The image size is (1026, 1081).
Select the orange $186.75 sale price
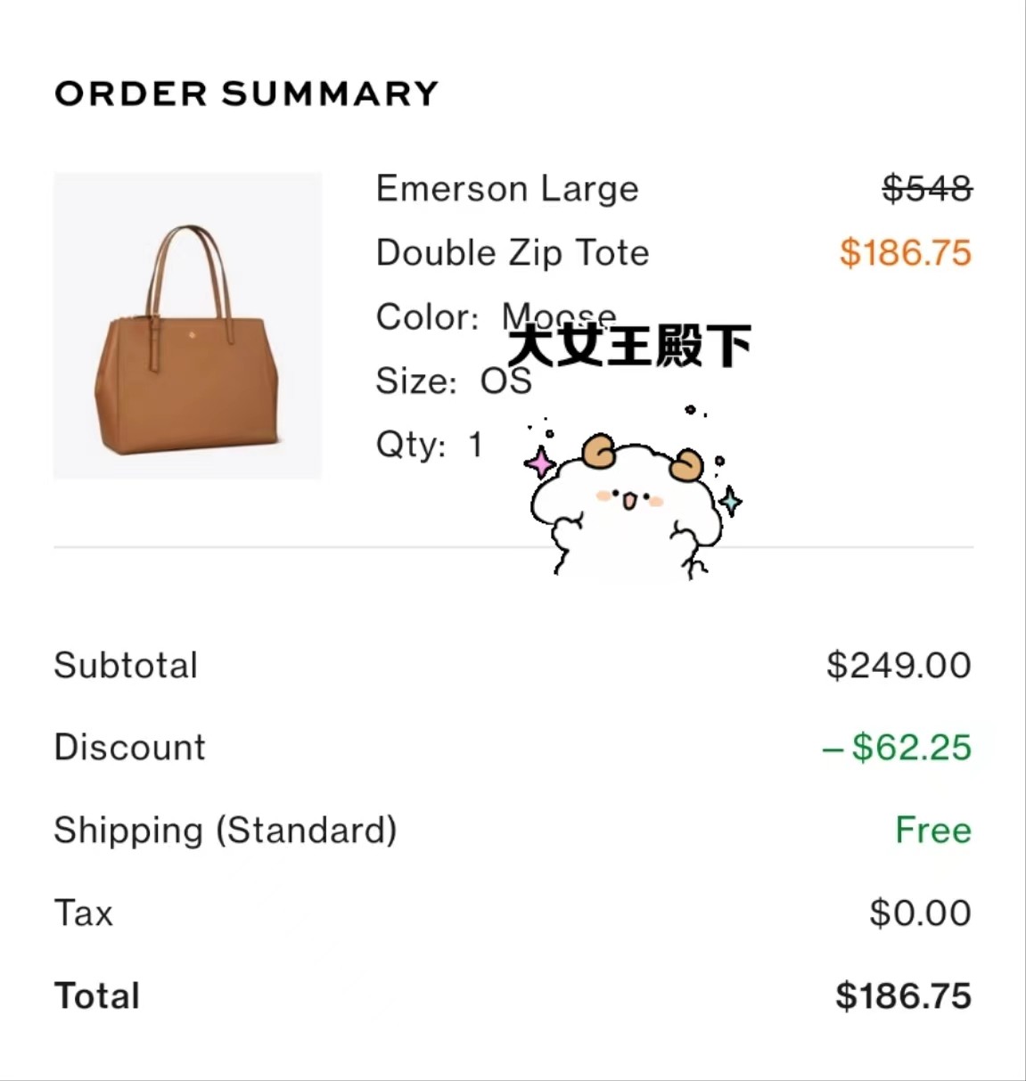pyautogui.click(x=905, y=252)
